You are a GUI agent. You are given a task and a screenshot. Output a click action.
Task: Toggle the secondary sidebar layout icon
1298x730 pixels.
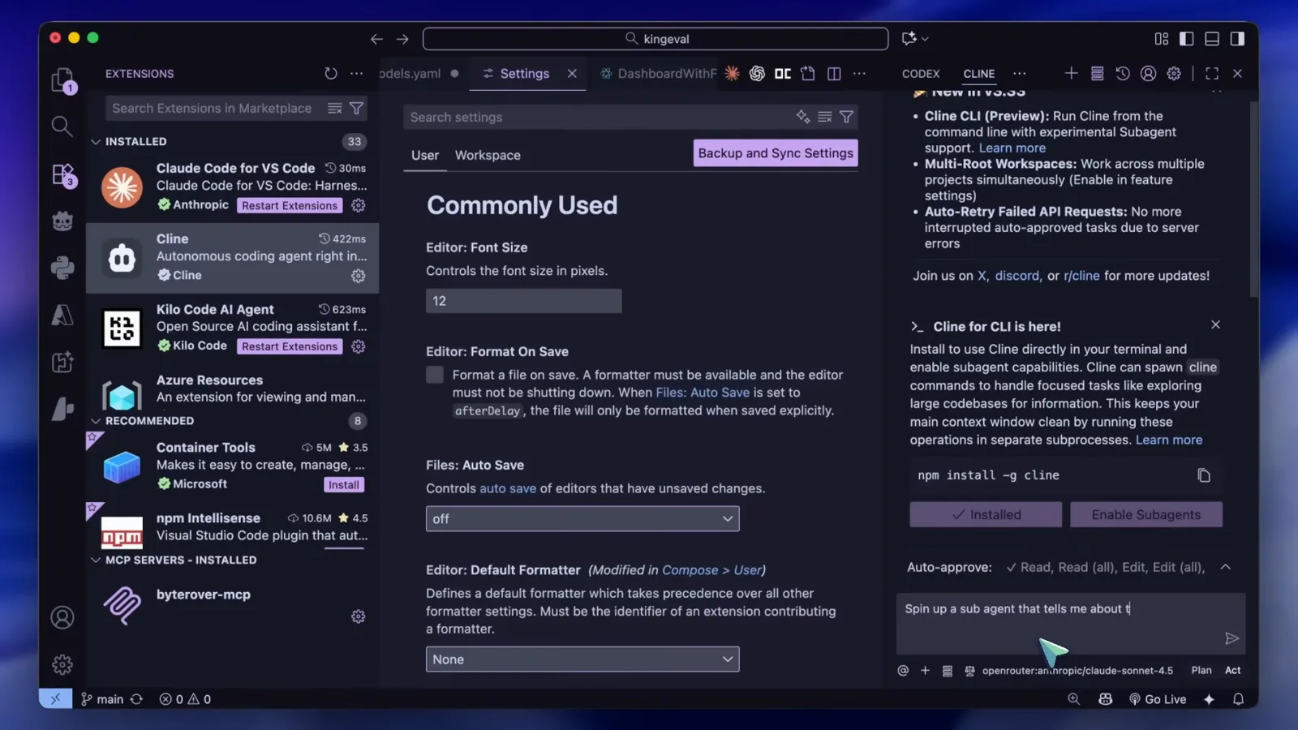(1237, 38)
